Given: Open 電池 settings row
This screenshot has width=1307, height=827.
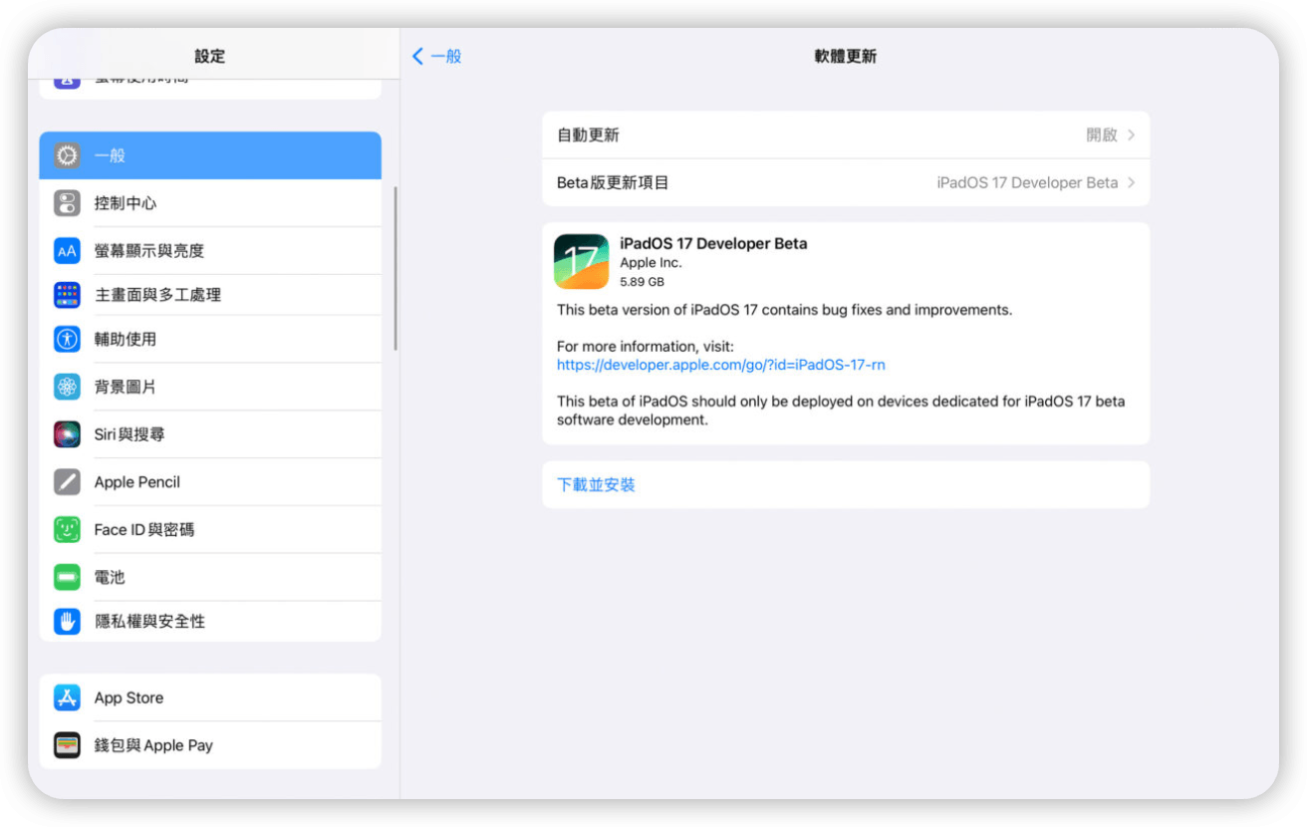Looking at the screenshot, I should [x=210, y=577].
